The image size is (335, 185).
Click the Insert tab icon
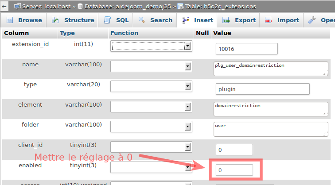click(186, 20)
